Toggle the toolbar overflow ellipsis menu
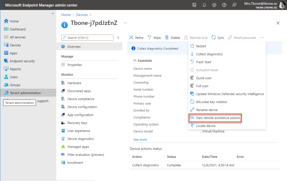The height and width of the screenshot is (181, 287). pos(262,37)
